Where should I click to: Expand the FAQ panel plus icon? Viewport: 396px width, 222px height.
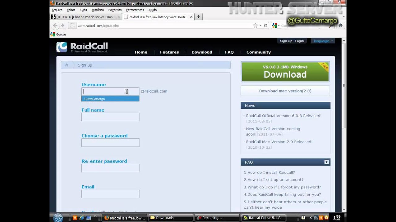tap(326, 162)
